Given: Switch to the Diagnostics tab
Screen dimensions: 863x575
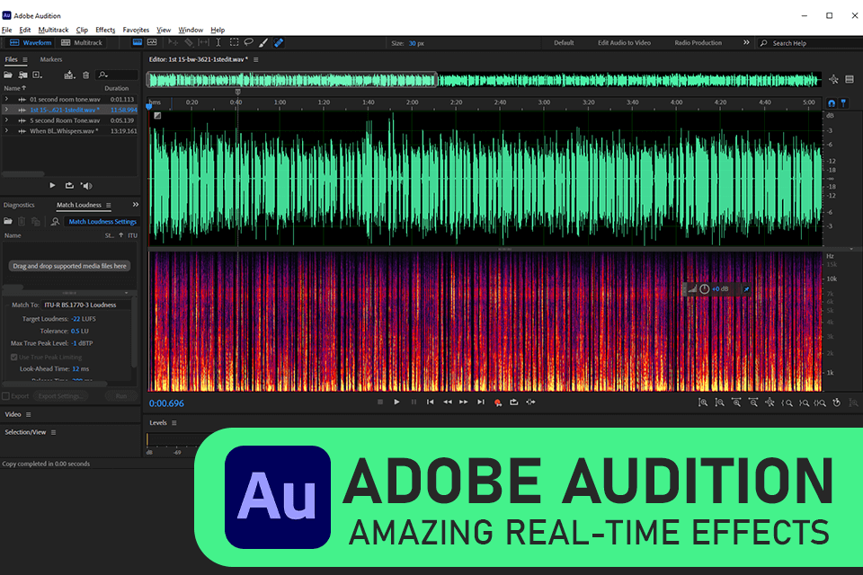Looking at the screenshot, I should (x=19, y=205).
